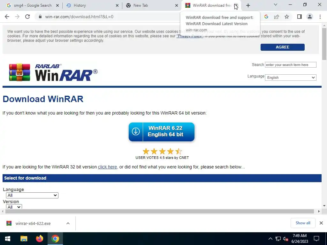327x245 pixels.
Task: Open the Language 'All' dropdown under Select for download
Action: coord(32,195)
